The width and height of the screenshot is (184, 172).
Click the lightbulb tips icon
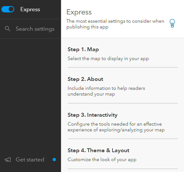(x=172, y=23)
